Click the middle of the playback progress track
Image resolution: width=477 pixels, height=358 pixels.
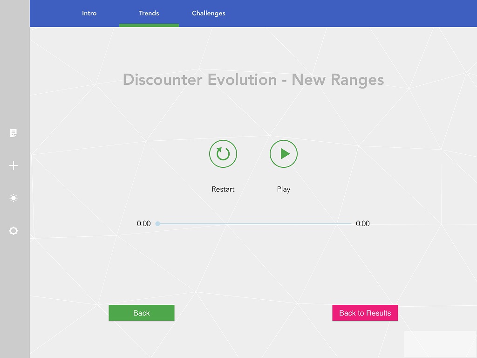pos(254,224)
